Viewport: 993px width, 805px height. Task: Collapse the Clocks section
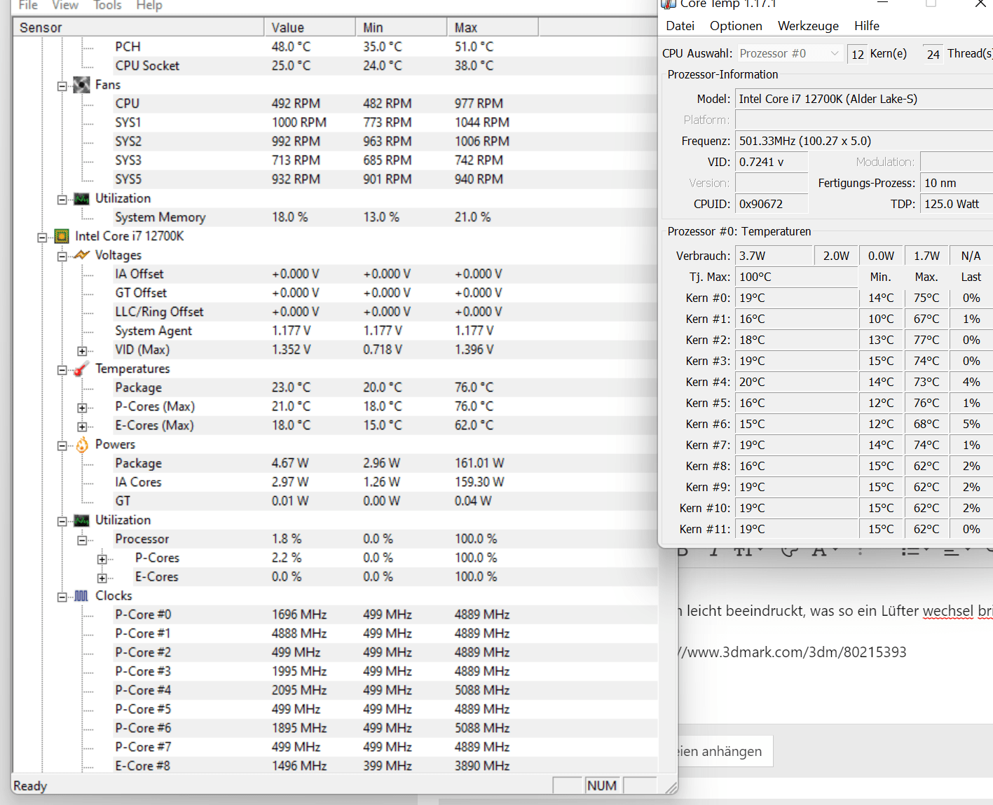62,597
